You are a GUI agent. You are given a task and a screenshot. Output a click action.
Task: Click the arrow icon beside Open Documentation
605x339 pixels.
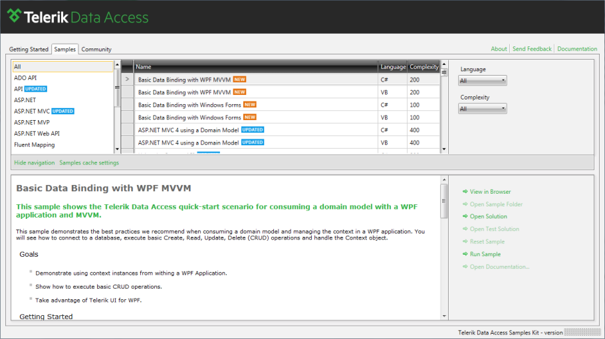click(x=465, y=267)
